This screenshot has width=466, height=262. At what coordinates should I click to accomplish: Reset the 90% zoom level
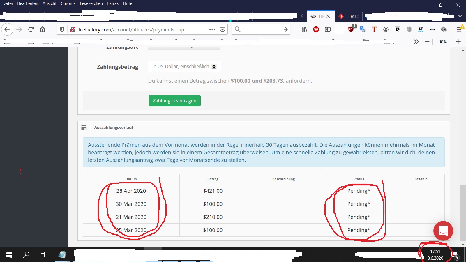pyautogui.click(x=443, y=42)
